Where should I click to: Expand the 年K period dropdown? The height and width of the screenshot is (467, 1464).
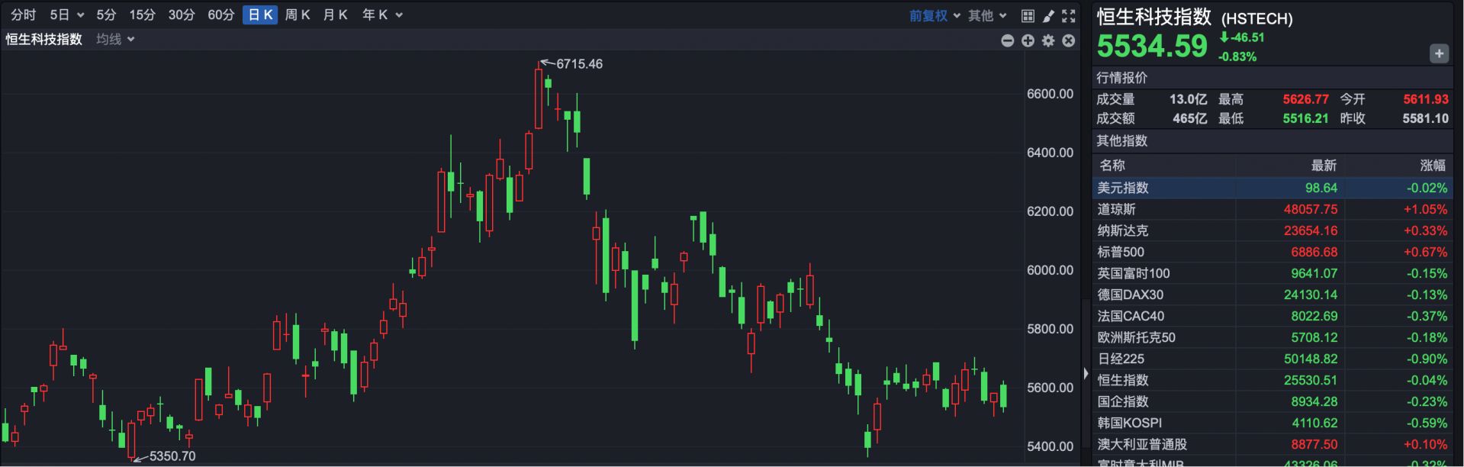381,15
